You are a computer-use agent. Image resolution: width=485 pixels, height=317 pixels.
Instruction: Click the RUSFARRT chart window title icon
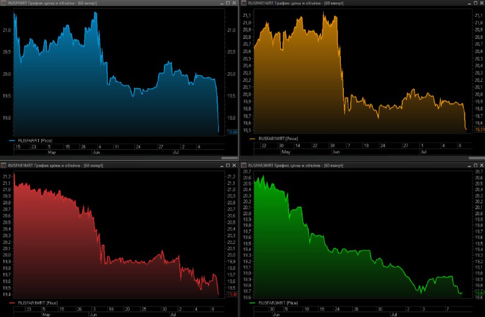coord(4,3)
